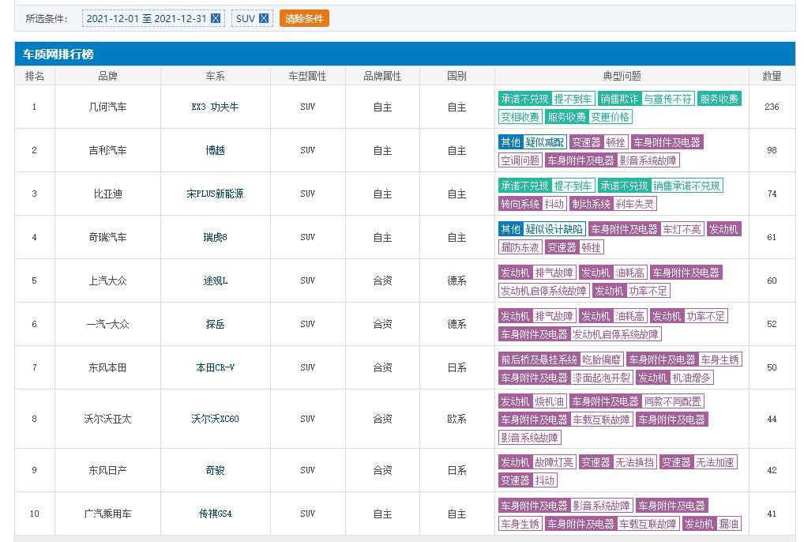Click the complaint count 236

click(x=772, y=107)
